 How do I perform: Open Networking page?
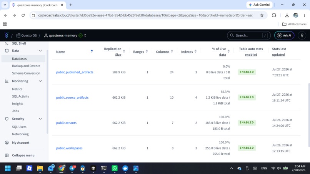(x=20, y=134)
